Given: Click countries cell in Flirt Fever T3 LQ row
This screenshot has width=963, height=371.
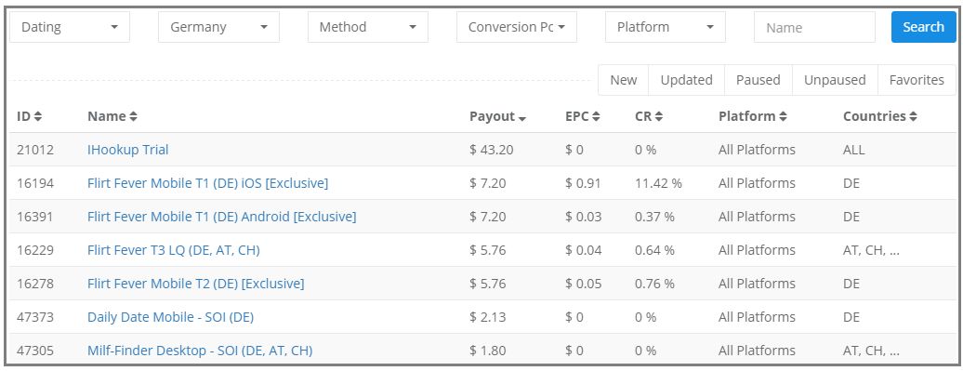Looking at the screenshot, I should coord(872,250).
